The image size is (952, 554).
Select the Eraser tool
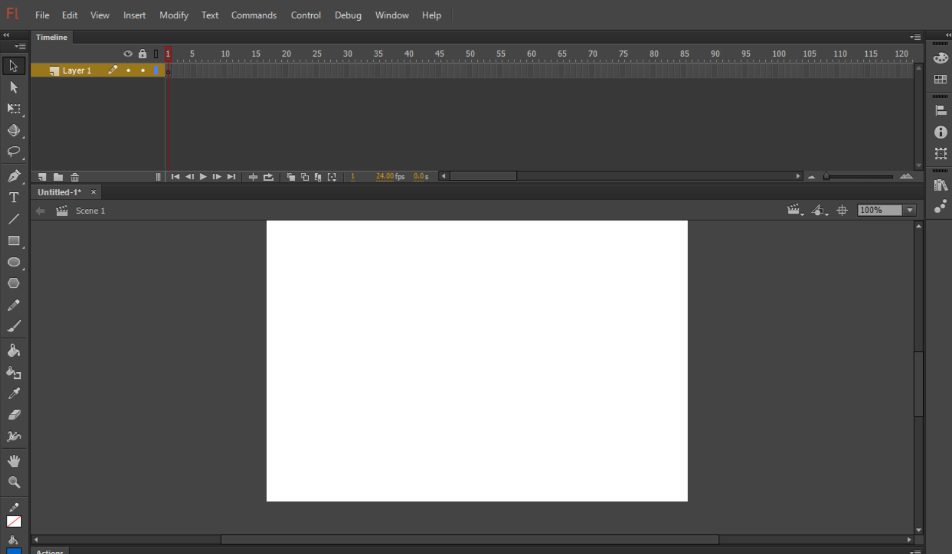click(x=13, y=415)
